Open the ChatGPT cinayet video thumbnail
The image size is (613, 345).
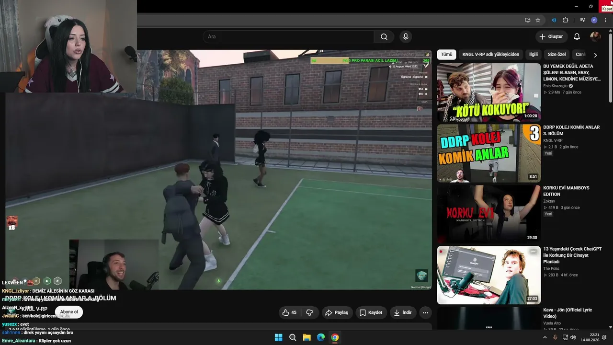click(x=488, y=275)
